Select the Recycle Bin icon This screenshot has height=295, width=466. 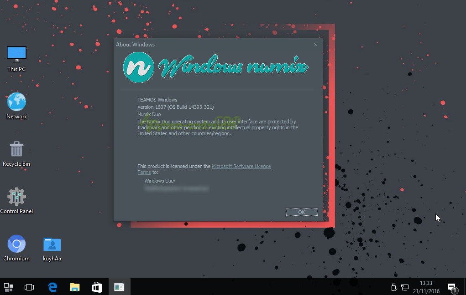point(16,153)
